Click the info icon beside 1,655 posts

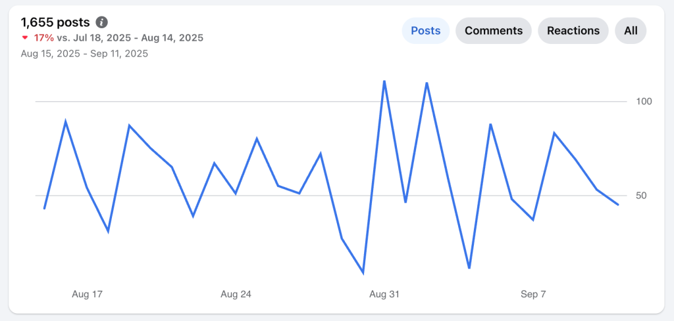pyautogui.click(x=101, y=22)
